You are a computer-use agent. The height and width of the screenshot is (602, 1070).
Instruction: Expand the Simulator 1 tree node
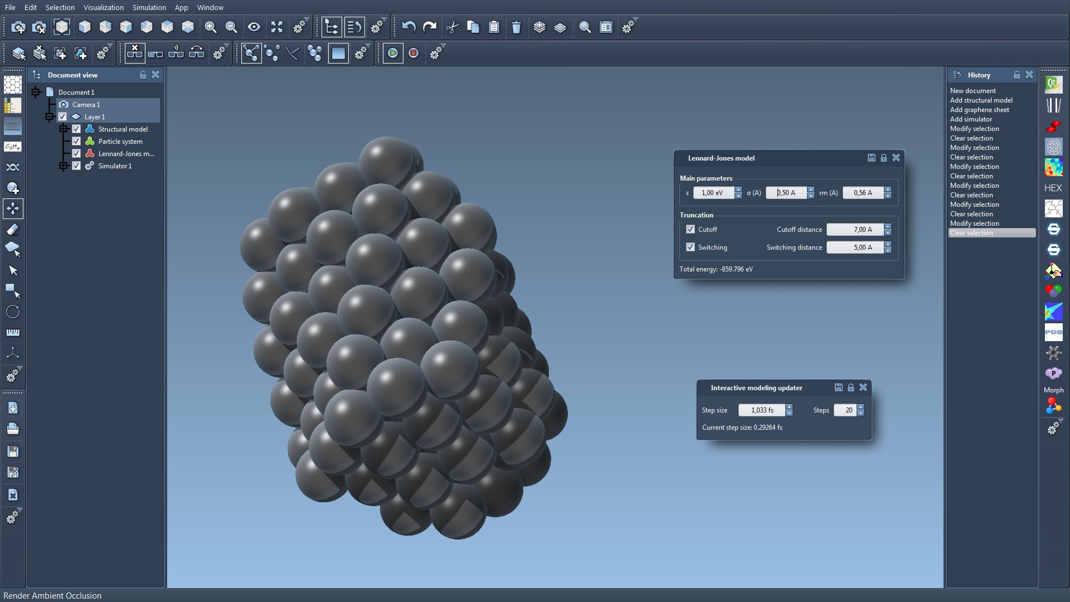coord(64,166)
